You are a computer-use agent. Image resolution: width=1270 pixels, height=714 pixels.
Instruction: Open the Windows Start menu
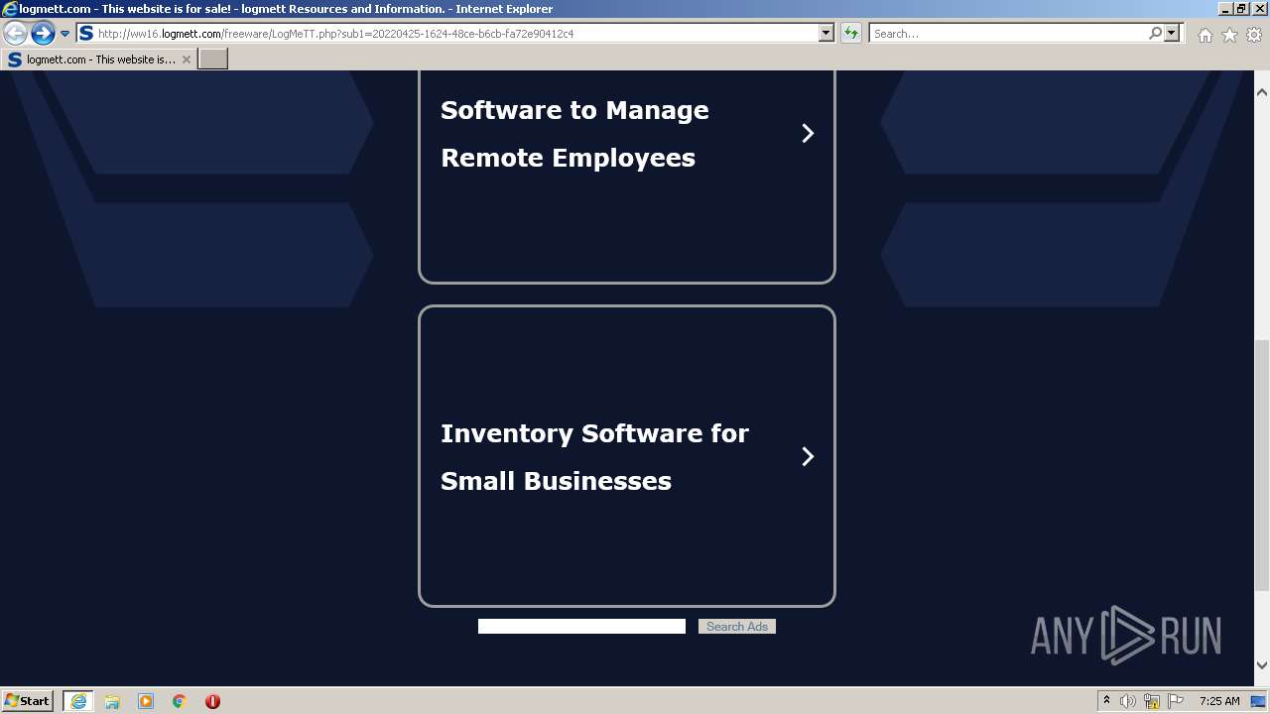pos(28,701)
